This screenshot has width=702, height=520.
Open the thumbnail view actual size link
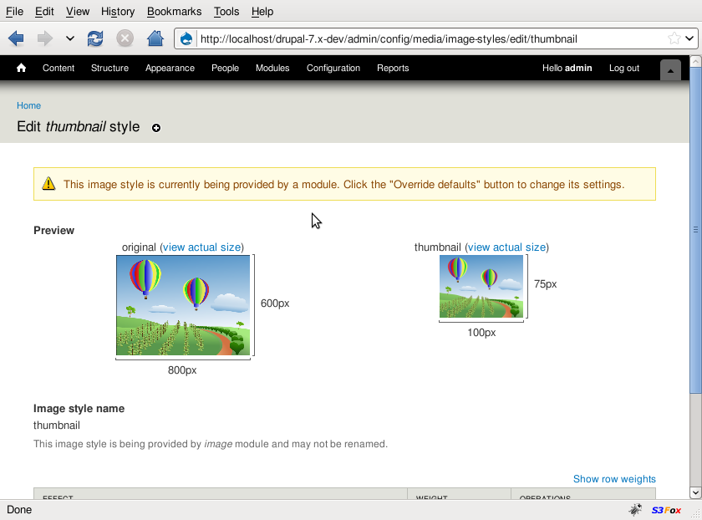point(506,247)
